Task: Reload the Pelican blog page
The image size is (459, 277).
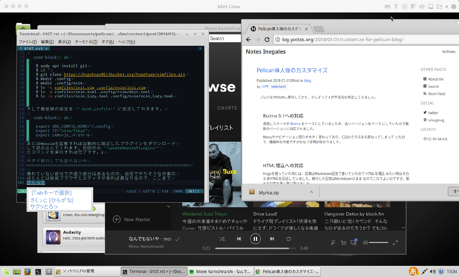Action: (267, 40)
